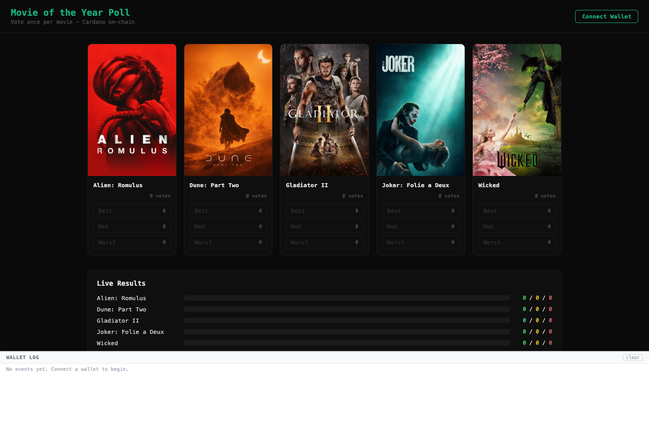649x432 pixels.
Task: Click the Dune: Part Two card title
Action: 214,185
